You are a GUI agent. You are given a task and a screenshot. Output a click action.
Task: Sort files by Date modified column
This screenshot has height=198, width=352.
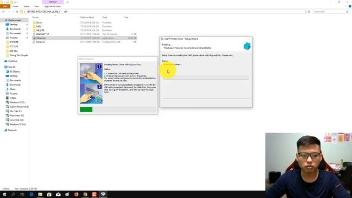pos(87,17)
